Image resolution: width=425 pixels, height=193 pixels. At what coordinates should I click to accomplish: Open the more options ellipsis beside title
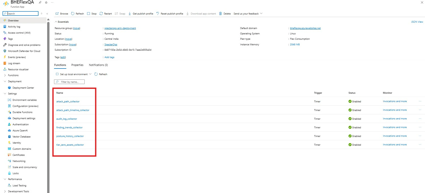(52, 2)
